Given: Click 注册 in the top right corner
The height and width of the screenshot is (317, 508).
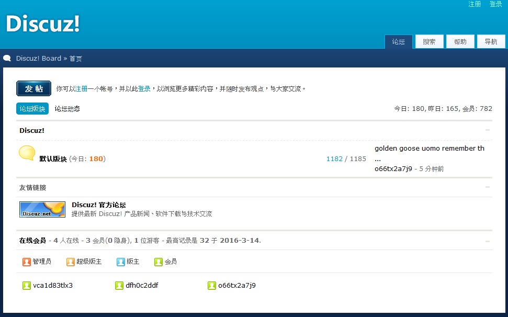Looking at the screenshot, I should pos(475,4).
